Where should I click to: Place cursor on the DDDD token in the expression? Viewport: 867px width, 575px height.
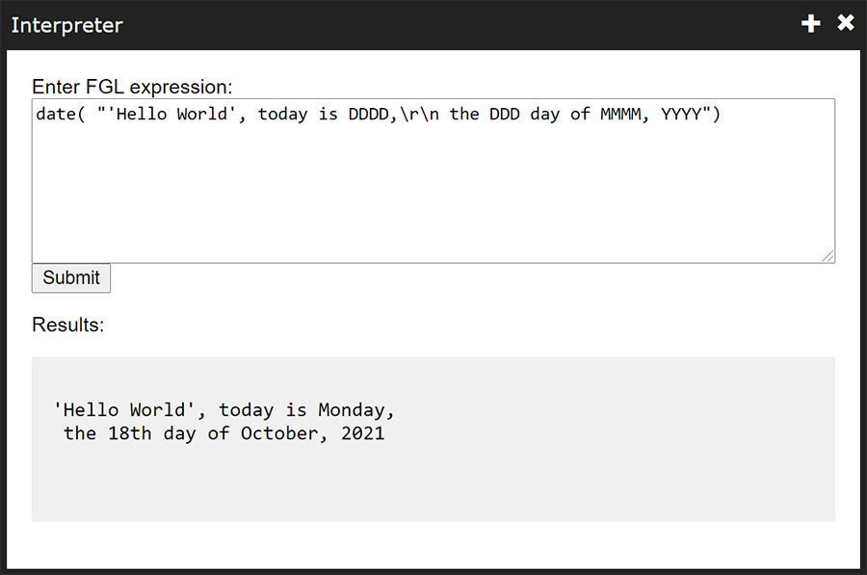(369, 114)
